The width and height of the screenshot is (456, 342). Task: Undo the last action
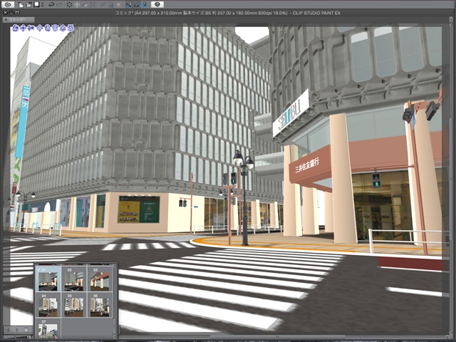(51, 5)
